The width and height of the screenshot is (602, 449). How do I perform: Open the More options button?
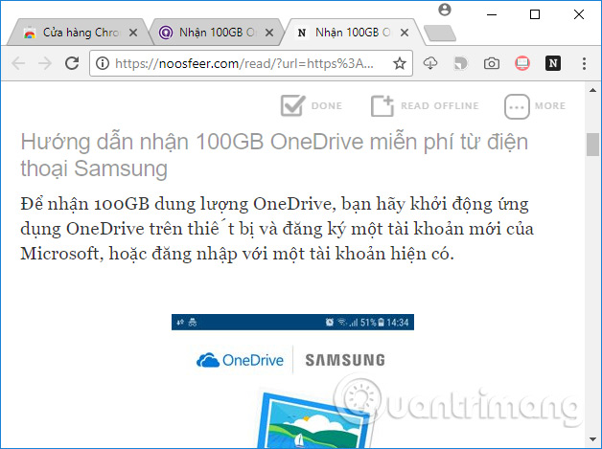(535, 106)
